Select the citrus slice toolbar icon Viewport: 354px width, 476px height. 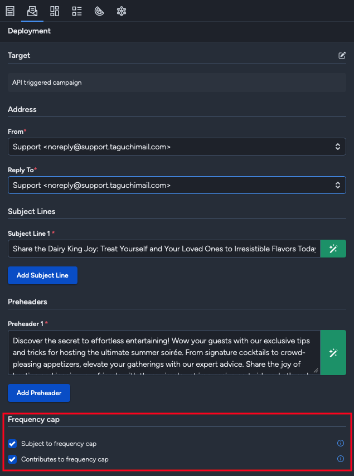point(99,11)
